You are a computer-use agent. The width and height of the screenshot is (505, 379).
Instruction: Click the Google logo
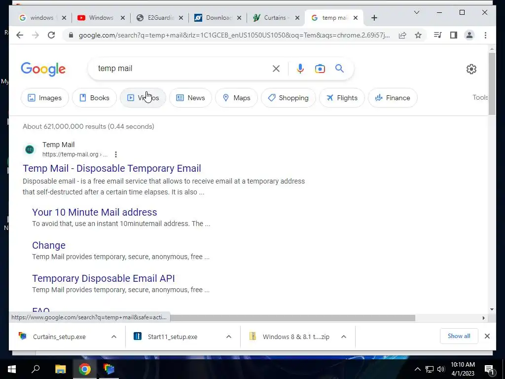[43, 69]
